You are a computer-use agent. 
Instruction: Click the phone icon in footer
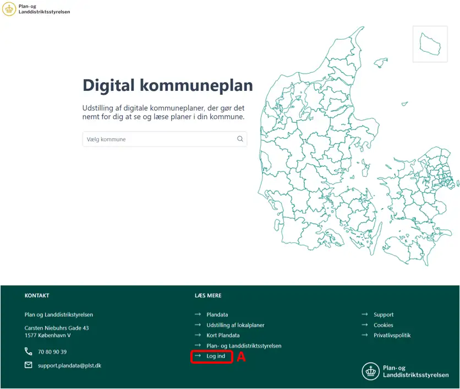pyautogui.click(x=29, y=352)
